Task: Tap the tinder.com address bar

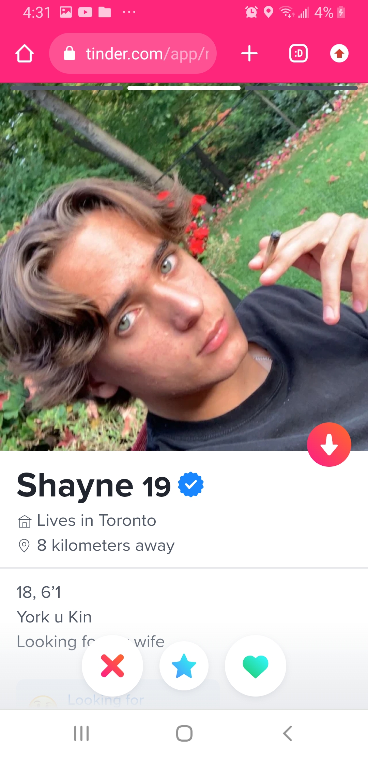Action: coord(133,54)
